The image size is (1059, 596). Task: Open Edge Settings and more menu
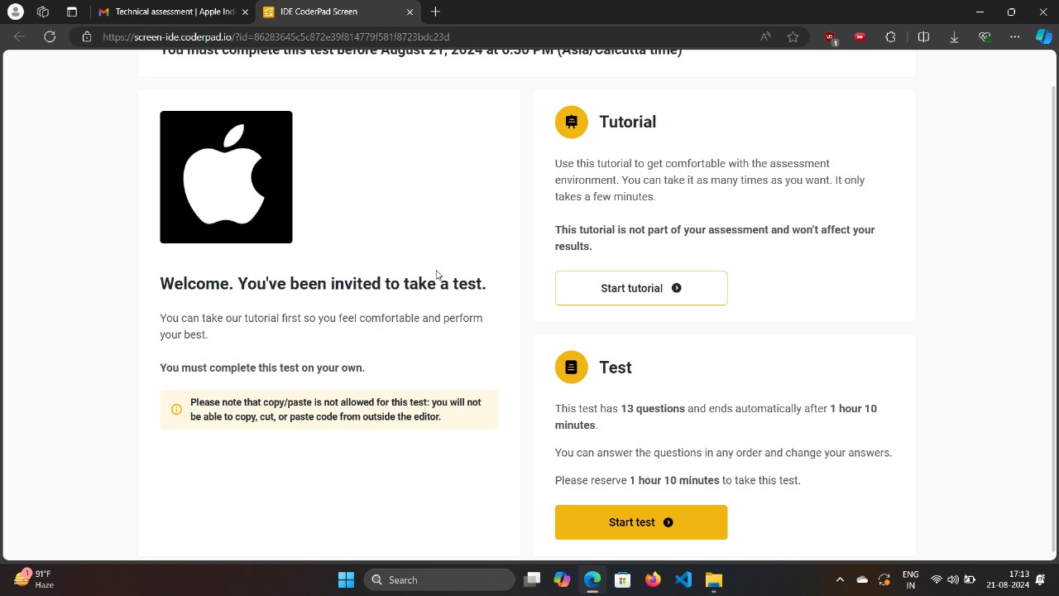(x=1014, y=36)
